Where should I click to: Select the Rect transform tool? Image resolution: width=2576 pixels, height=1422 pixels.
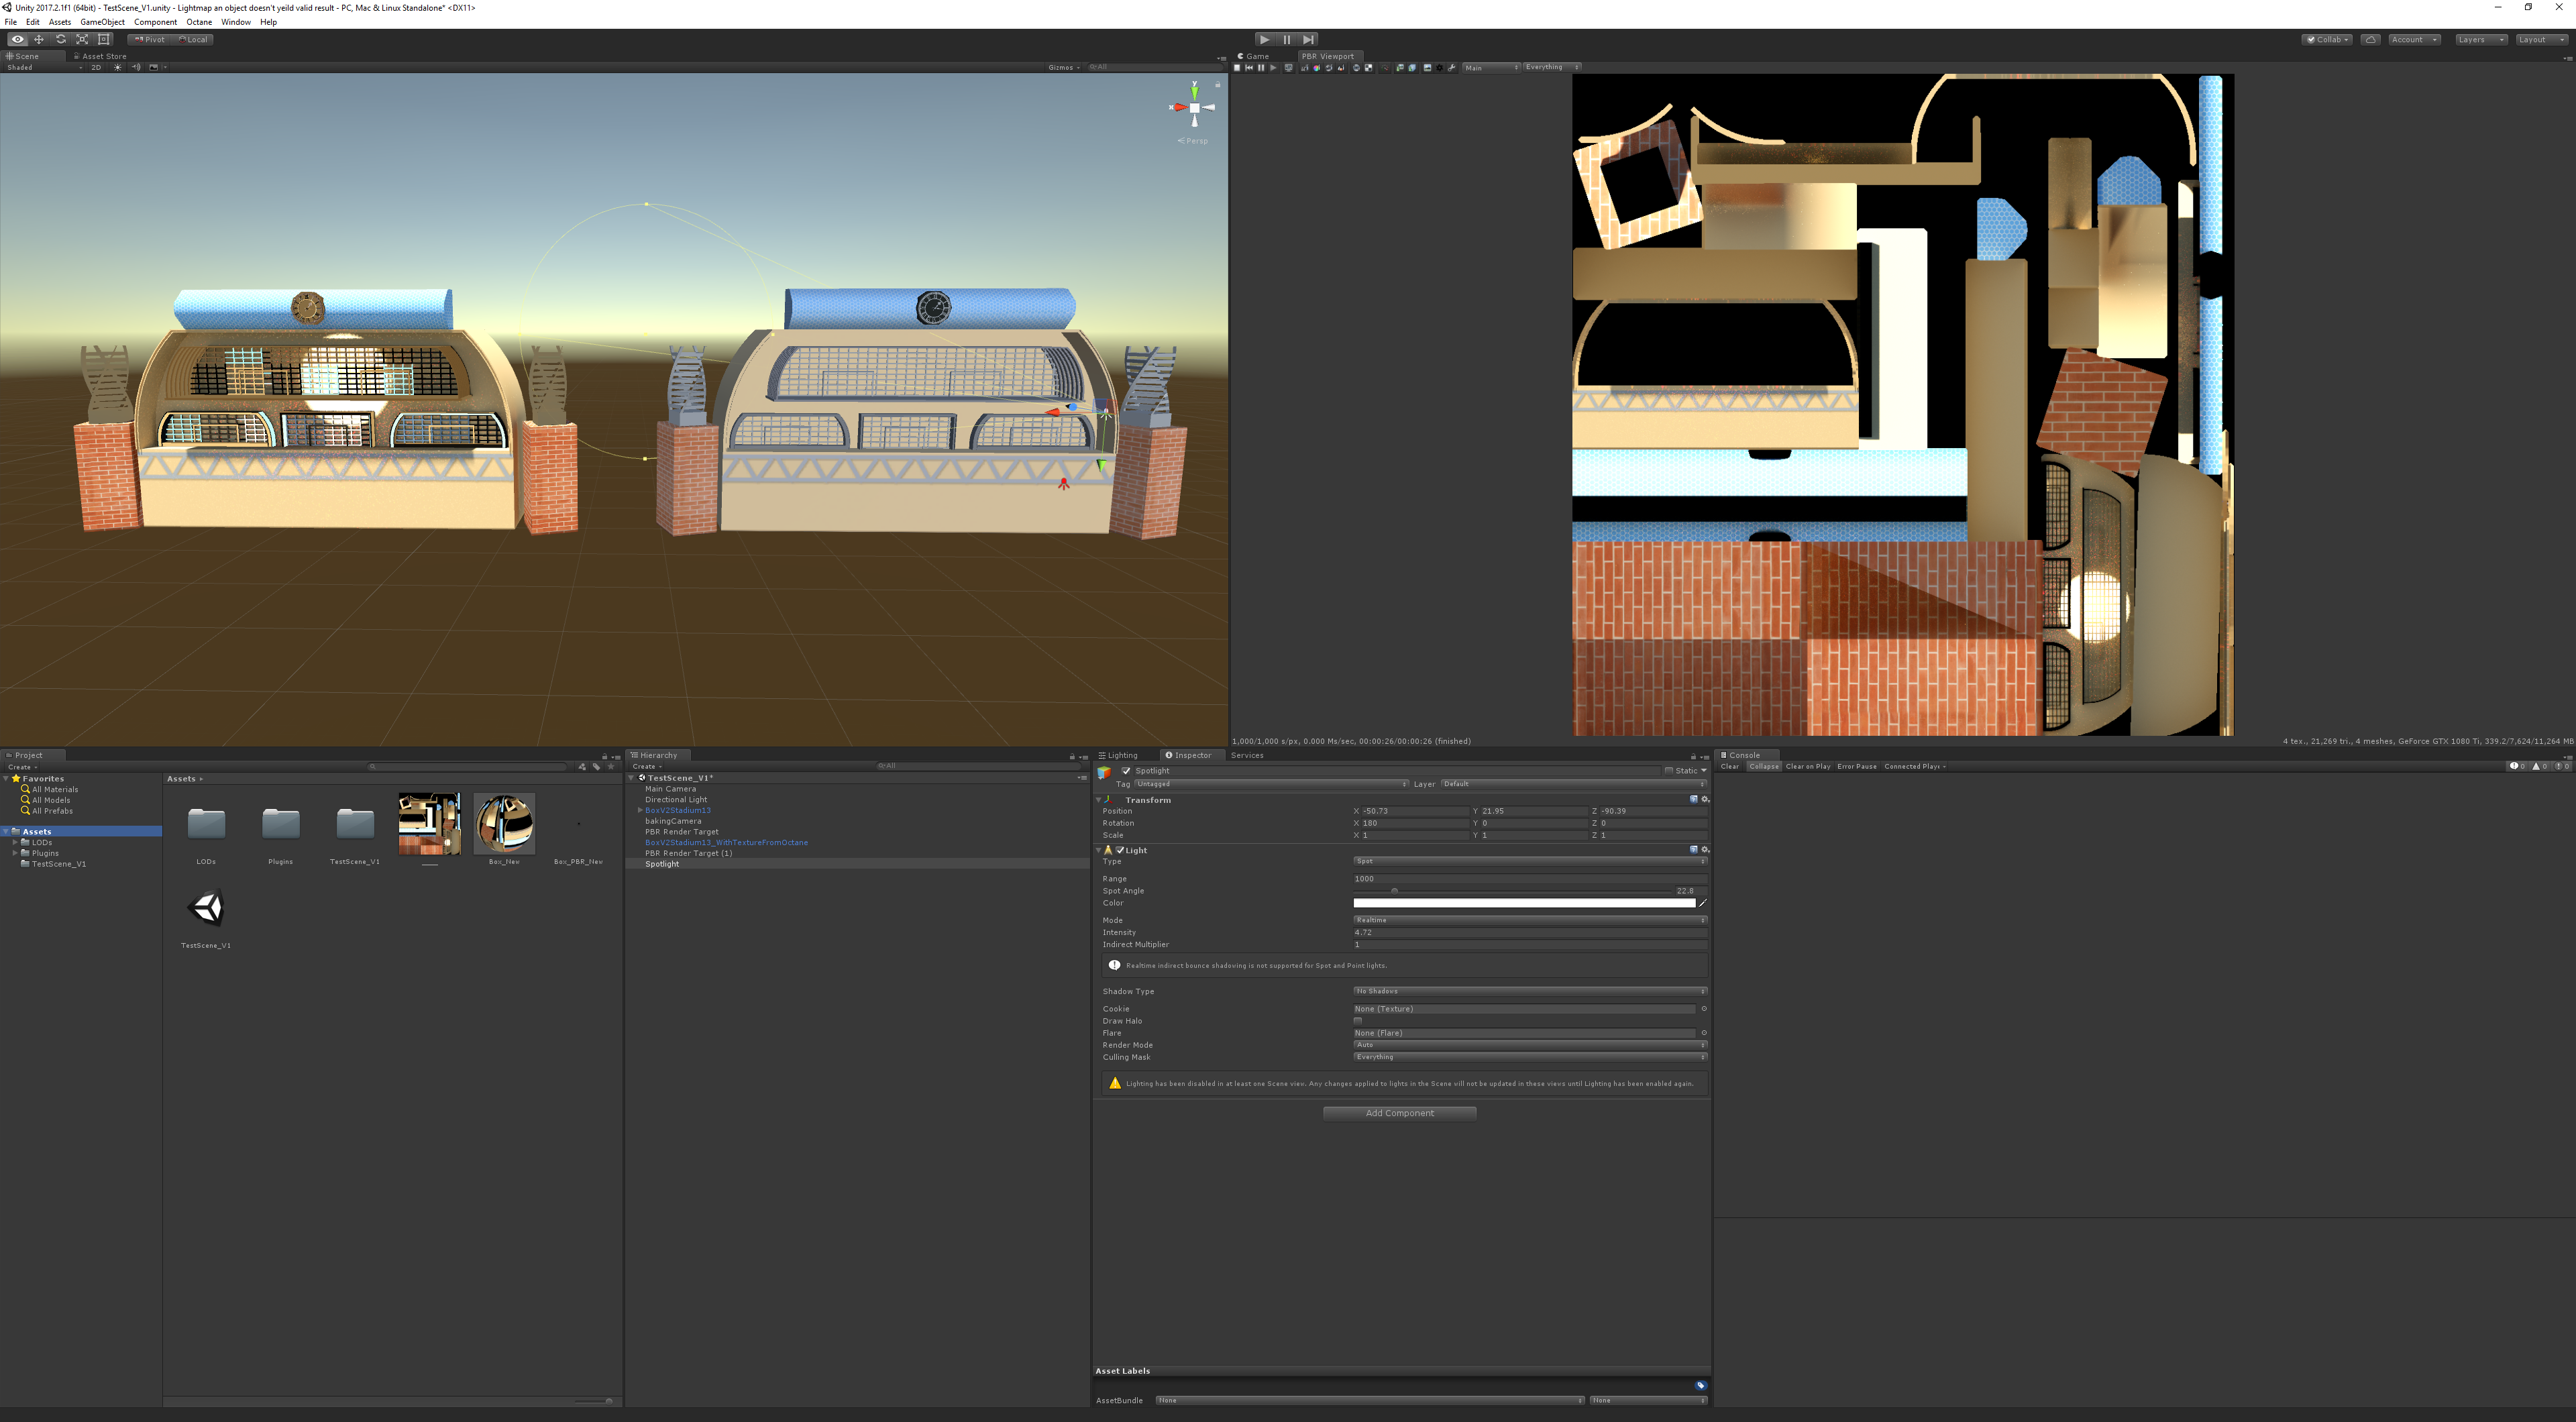tap(104, 39)
